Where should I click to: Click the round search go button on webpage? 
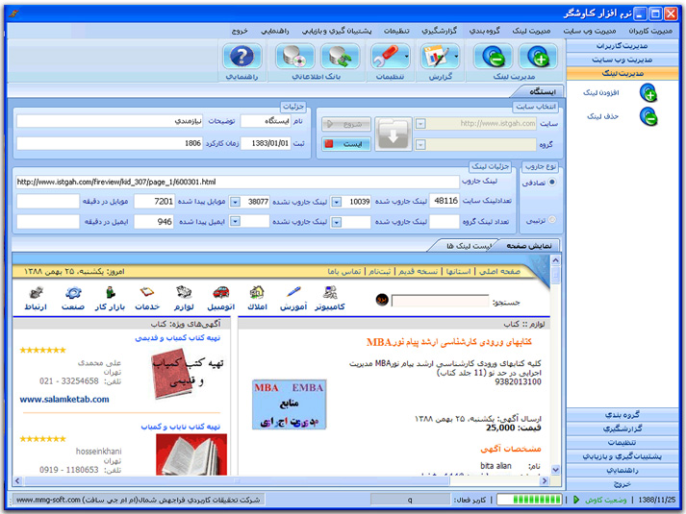pos(382,300)
